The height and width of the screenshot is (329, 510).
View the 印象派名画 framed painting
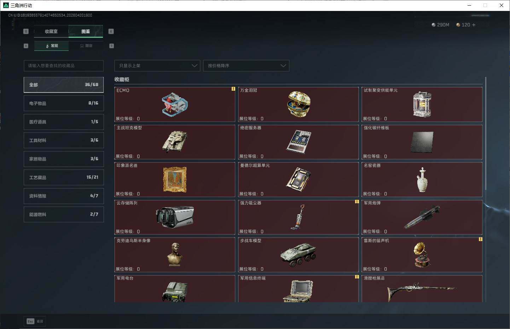pyautogui.click(x=175, y=179)
